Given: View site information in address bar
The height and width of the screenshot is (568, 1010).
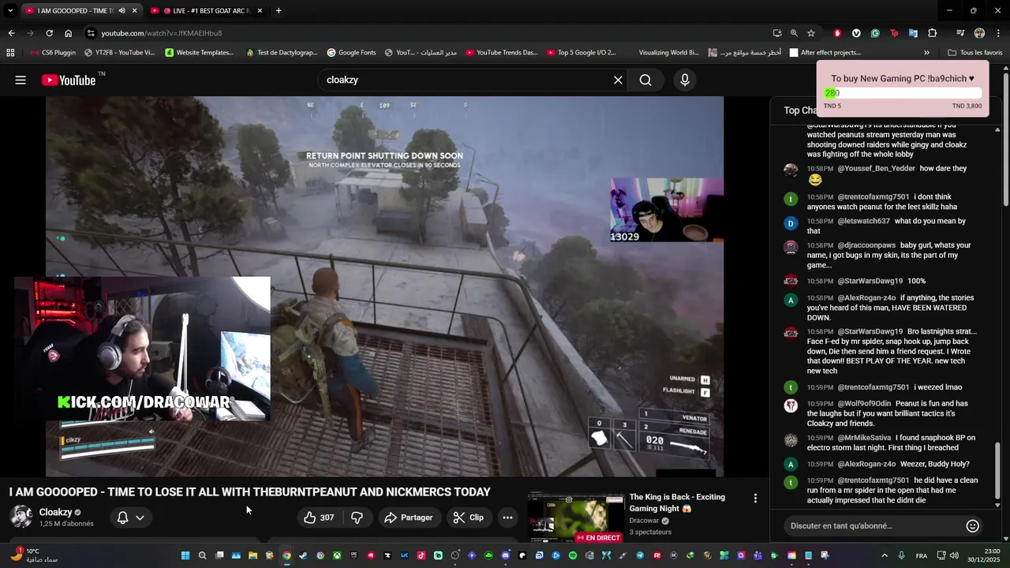Looking at the screenshot, I should (x=91, y=33).
